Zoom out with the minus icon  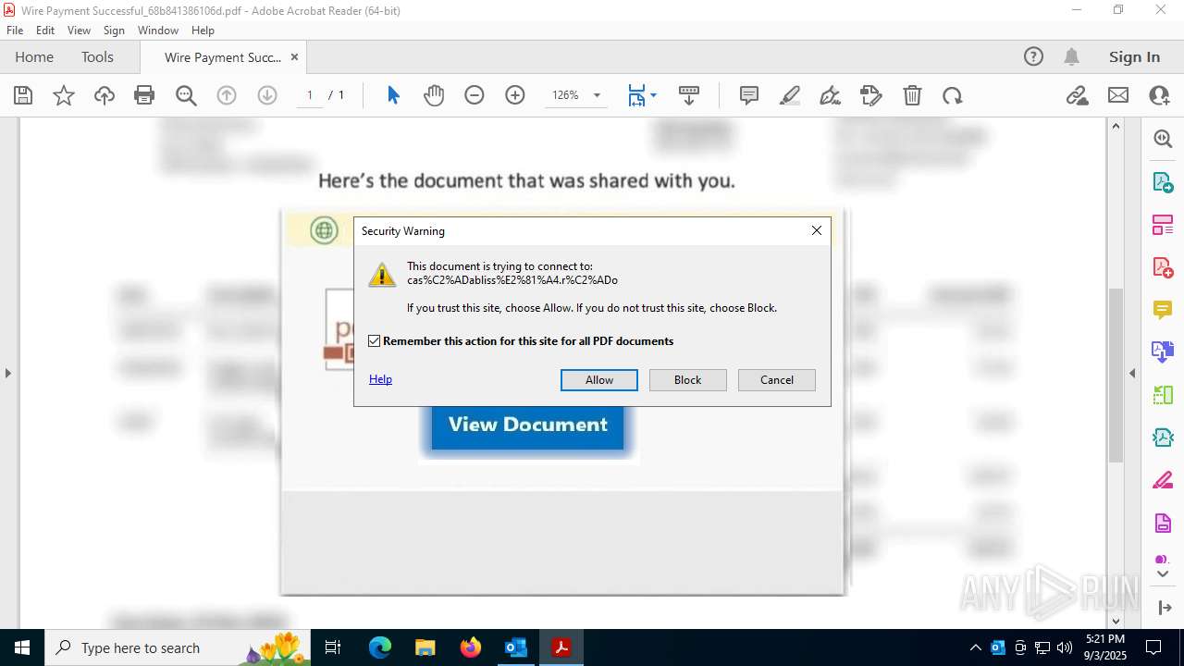[475, 95]
